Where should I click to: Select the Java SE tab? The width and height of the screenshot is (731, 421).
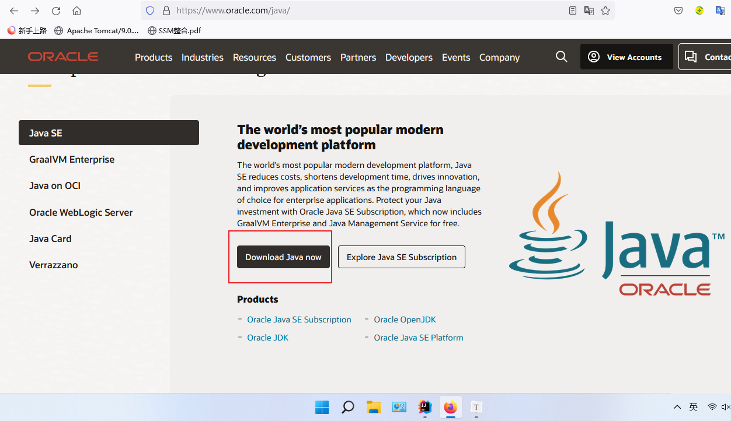[x=109, y=133]
